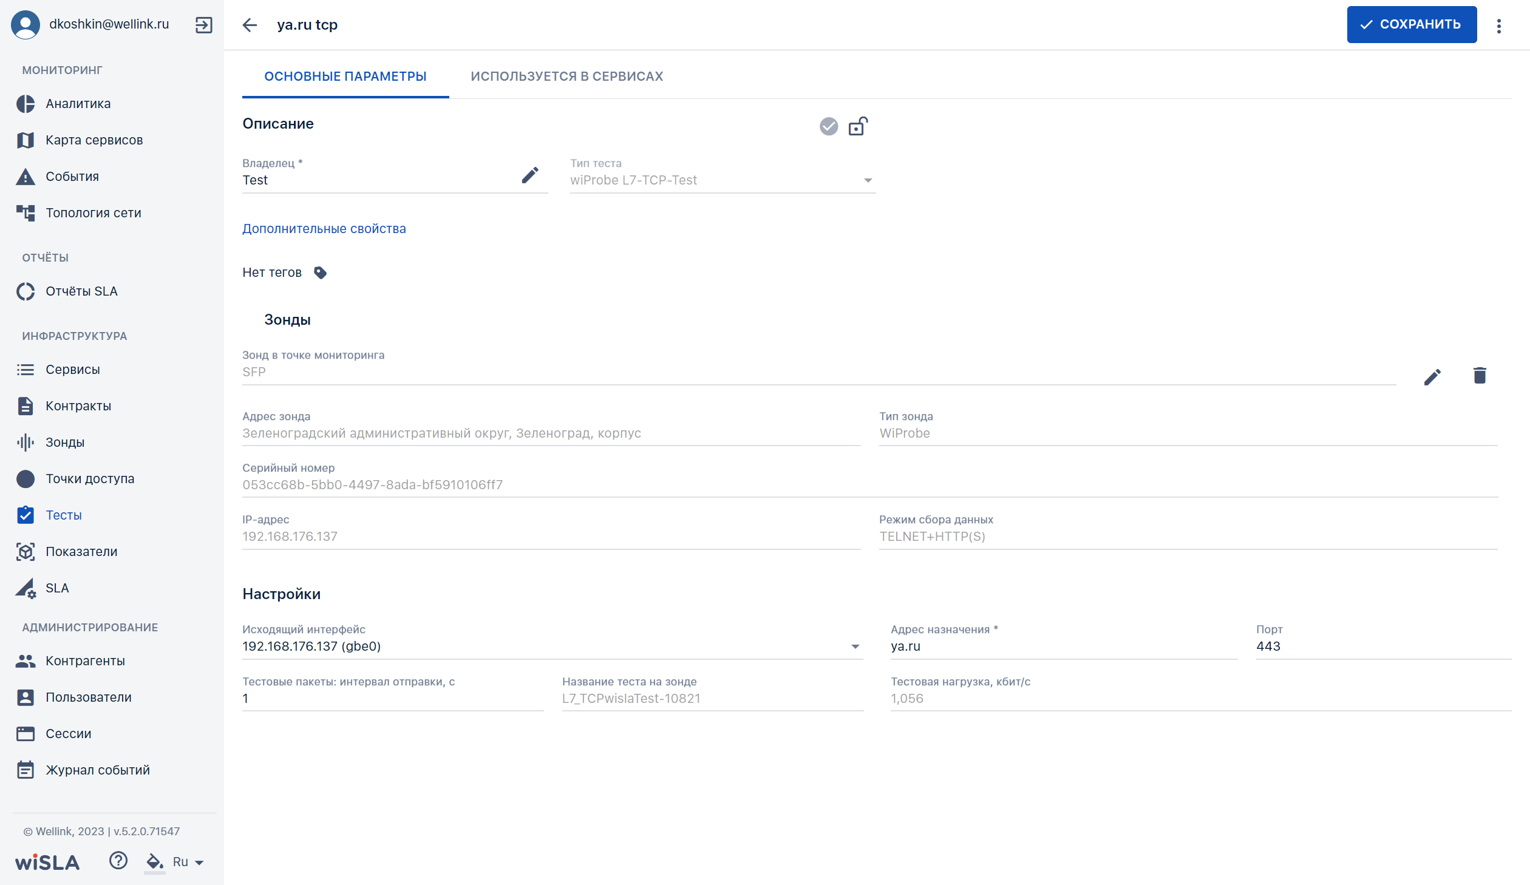The width and height of the screenshot is (1530, 885).
Task: Expand the Тип теста dropdown
Action: point(868,180)
